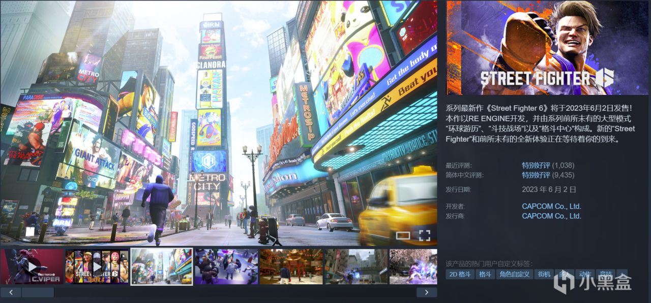This screenshot has width=651, height=303.
Task: Select the 动作 tag
Action: coord(585,275)
